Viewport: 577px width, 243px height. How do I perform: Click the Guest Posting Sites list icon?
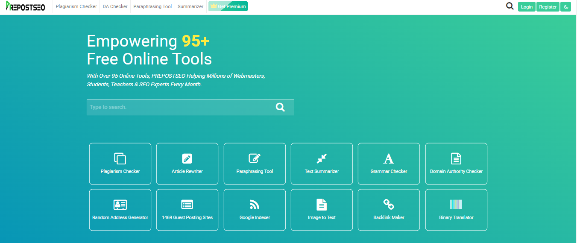(x=187, y=205)
